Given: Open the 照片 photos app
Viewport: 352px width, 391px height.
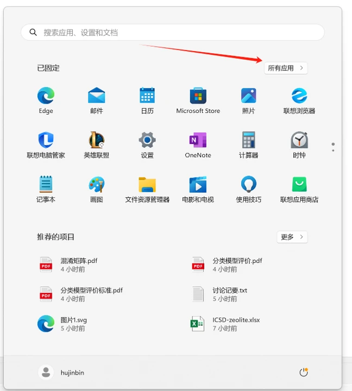Looking at the screenshot, I should pos(248,100).
